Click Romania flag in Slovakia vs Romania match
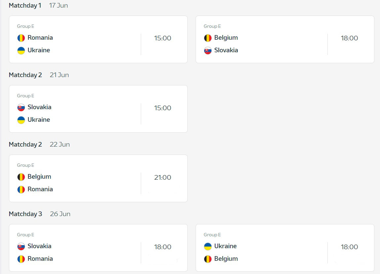380x274 pixels. click(x=21, y=259)
